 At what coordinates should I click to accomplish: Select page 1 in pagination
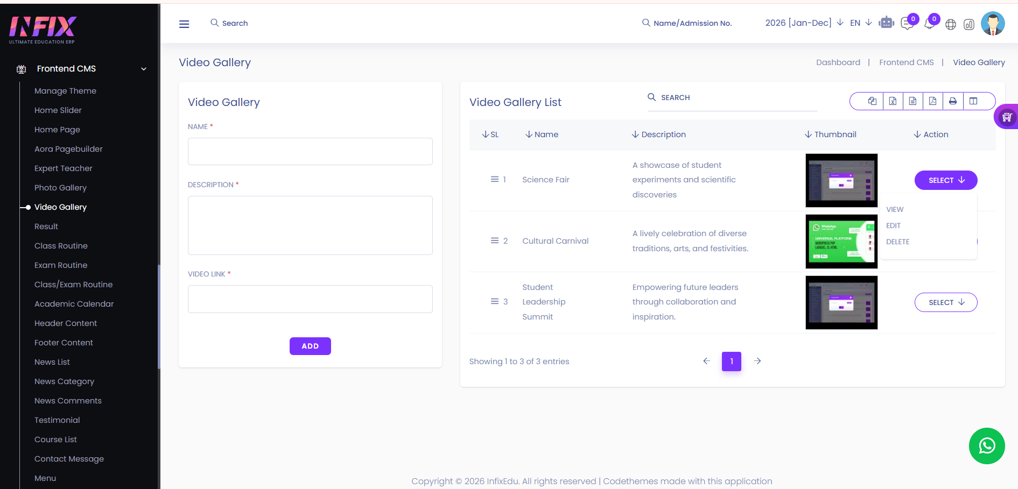(x=731, y=362)
